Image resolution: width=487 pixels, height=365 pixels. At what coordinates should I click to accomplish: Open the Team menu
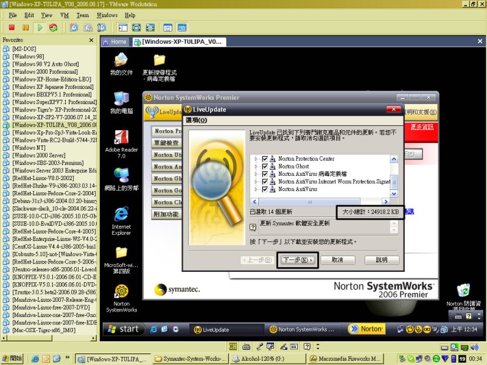(83, 15)
